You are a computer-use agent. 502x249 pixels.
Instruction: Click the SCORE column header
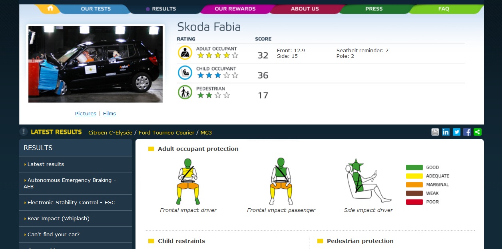[x=263, y=39]
